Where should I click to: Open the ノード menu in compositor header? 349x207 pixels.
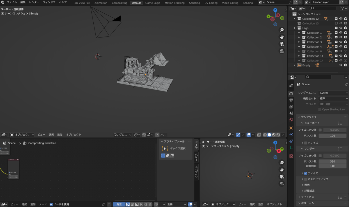coord(43,204)
